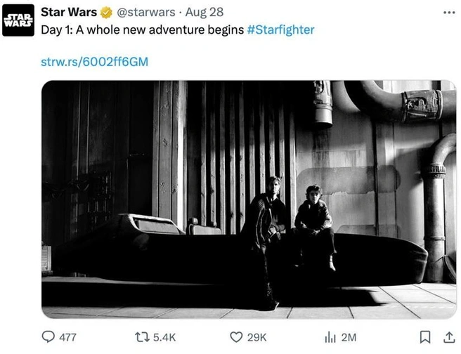Bookmark this post
Image resolution: width=461 pixels, height=354 pixels.
(x=425, y=337)
